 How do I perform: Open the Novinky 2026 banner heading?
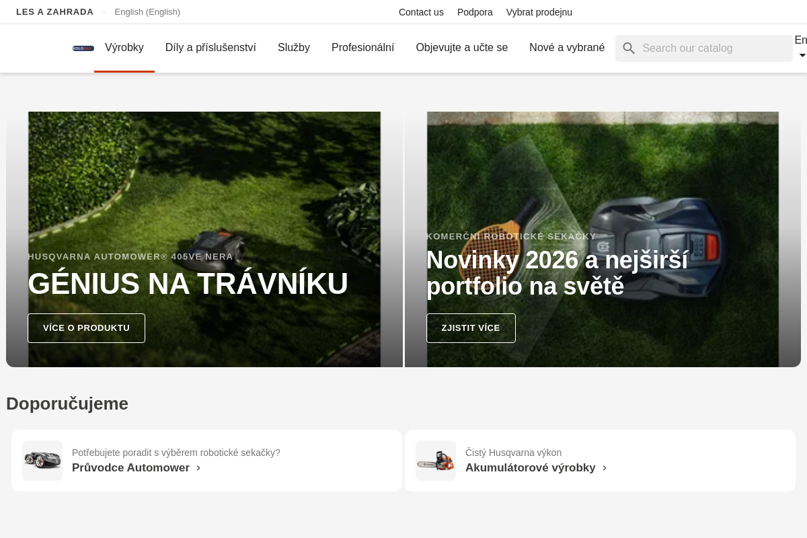[557, 273]
